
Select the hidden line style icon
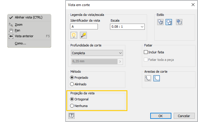(160, 22)
